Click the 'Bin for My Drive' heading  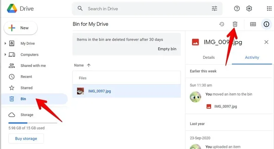[90, 24]
